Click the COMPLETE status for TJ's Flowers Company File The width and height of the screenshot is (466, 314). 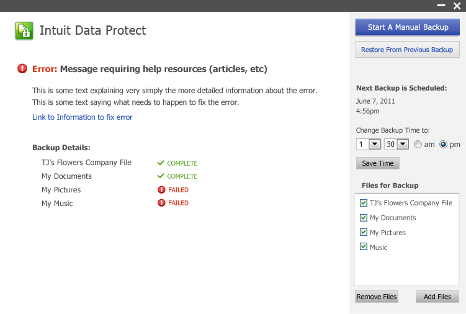coord(182,163)
